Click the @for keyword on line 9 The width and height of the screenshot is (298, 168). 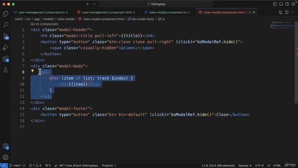pos(54,78)
